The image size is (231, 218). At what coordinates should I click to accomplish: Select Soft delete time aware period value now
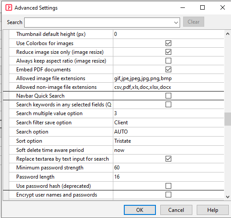click(119, 150)
